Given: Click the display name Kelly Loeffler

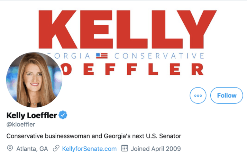Looking at the screenshot, I should (32, 115).
